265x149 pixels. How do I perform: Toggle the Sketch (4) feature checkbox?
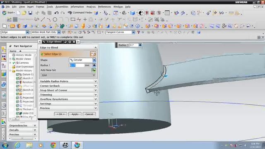[17, 90]
